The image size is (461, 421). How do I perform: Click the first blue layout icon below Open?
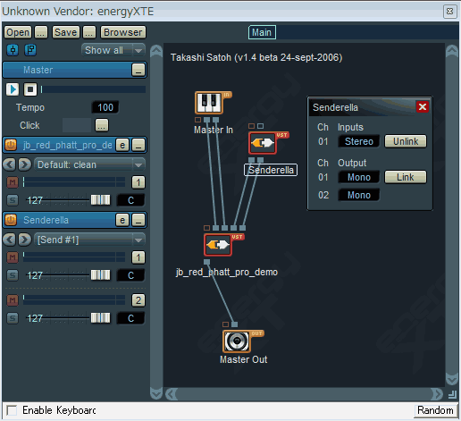pyautogui.click(x=13, y=50)
